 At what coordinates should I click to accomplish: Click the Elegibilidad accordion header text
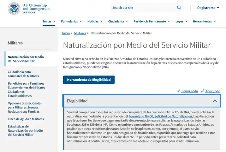(77, 101)
